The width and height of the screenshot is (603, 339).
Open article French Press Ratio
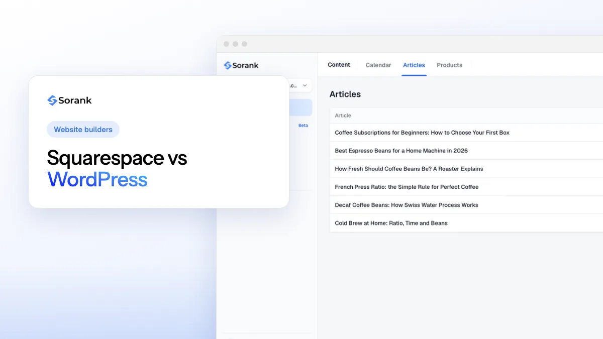click(x=407, y=187)
